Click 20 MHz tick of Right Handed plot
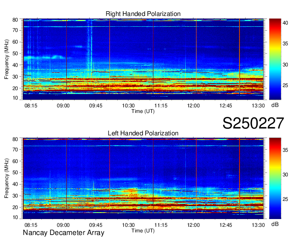This screenshot has width=293, height=238. click(x=15, y=88)
